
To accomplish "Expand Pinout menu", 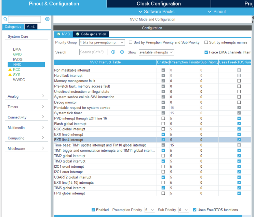I will pos(217,12).
